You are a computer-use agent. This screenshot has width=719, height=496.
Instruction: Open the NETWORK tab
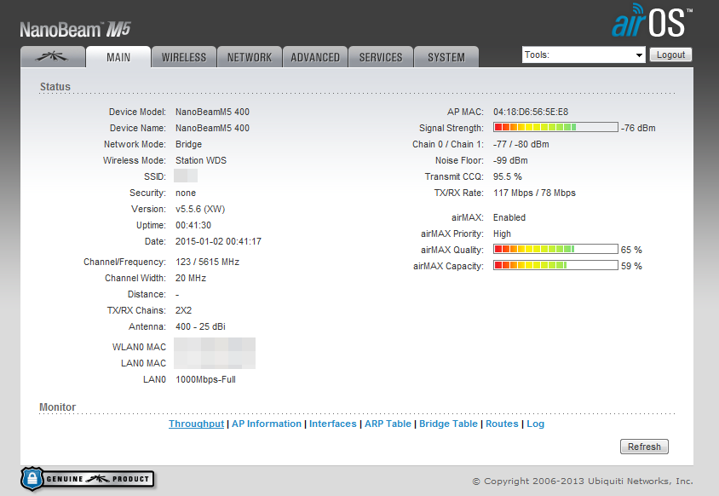[x=250, y=57]
